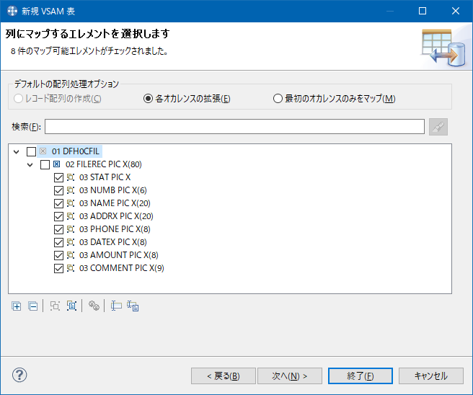This screenshot has width=473, height=395.
Task: Click the 戻る(B) back button
Action: (224, 376)
